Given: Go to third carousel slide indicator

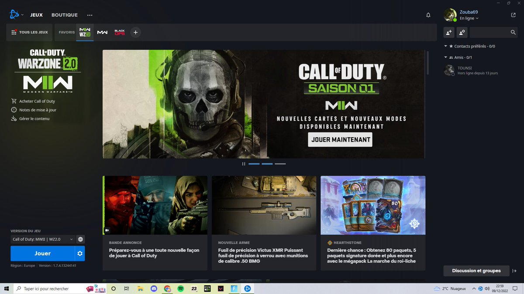Looking at the screenshot, I should point(280,164).
